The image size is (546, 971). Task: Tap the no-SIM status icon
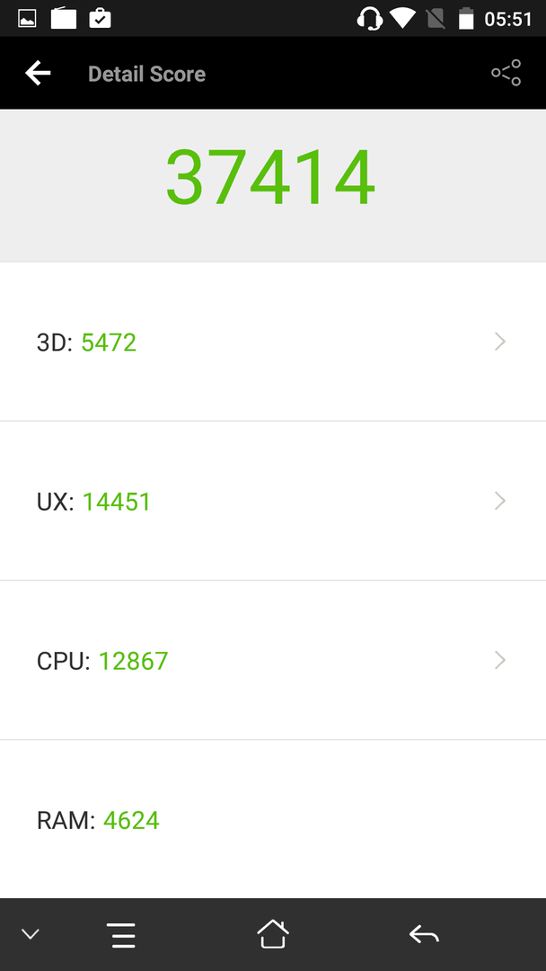click(x=436, y=19)
